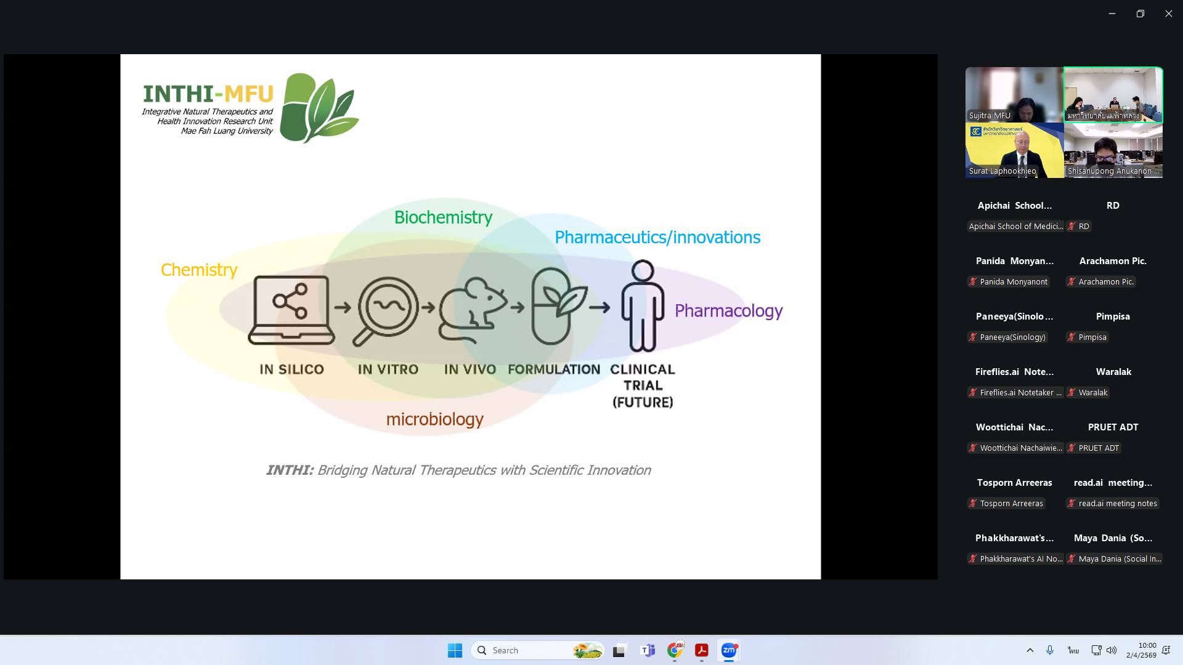The image size is (1183, 665).
Task: Expand hidden system tray icons chevron
Action: pyautogui.click(x=1030, y=650)
